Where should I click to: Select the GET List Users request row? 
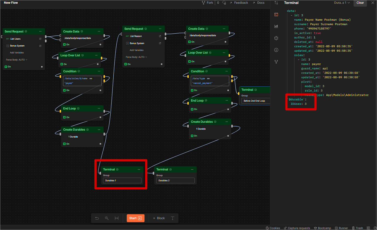(24, 39)
